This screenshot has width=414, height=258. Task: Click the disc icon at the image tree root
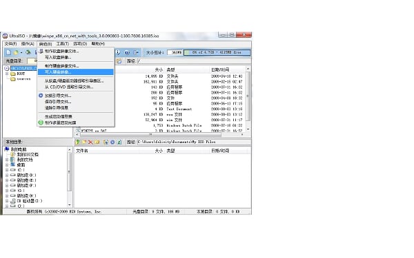[7, 68]
